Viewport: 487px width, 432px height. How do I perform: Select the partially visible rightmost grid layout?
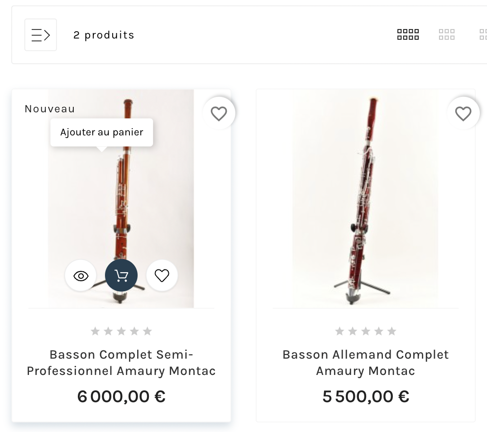tap(483, 35)
